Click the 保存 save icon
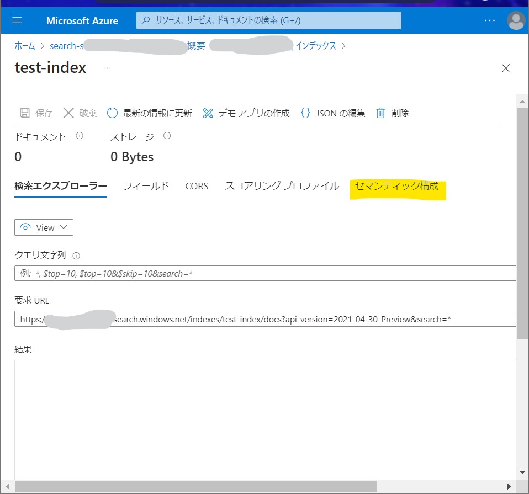Image resolution: width=529 pixels, height=494 pixels. [25, 113]
